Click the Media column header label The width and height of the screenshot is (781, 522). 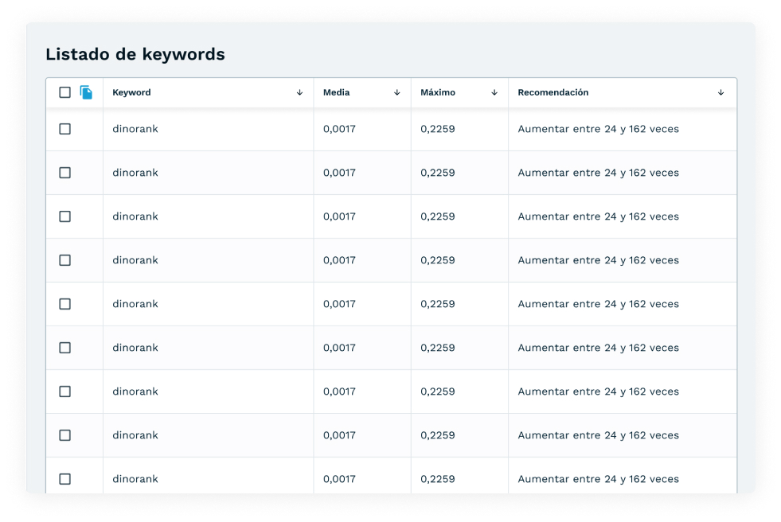(x=336, y=92)
